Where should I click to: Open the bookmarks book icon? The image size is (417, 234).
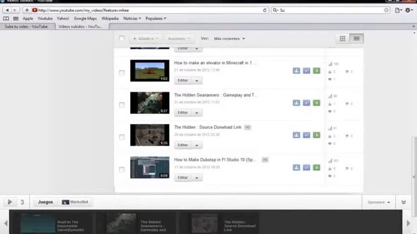click(x=6, y=19)
